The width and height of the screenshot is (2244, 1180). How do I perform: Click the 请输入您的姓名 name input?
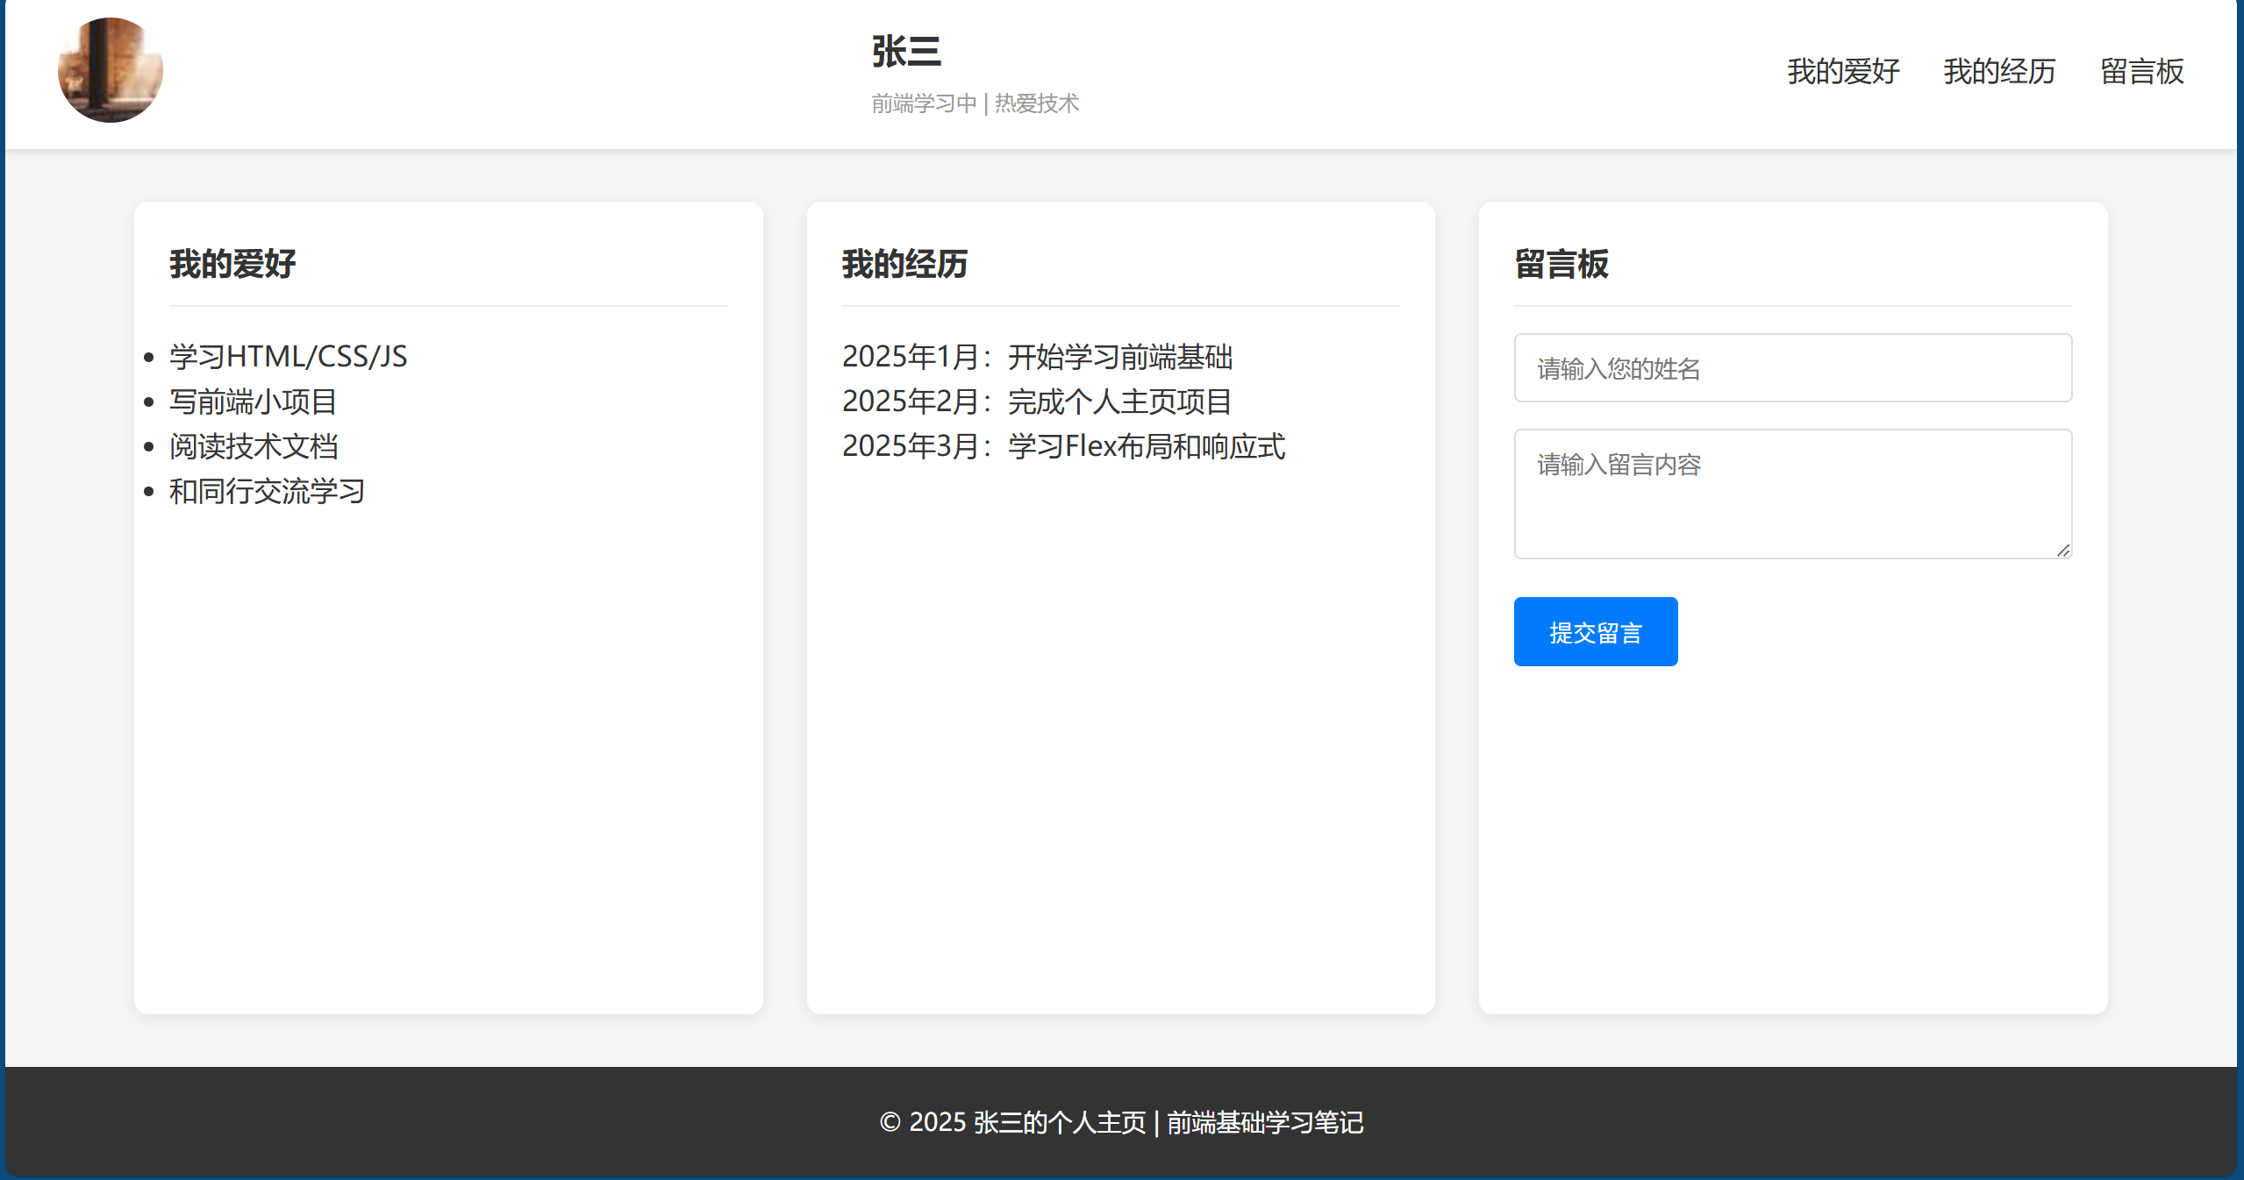(1792, 368)
